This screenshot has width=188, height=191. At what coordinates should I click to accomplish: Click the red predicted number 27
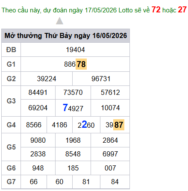tap(182, 10)
